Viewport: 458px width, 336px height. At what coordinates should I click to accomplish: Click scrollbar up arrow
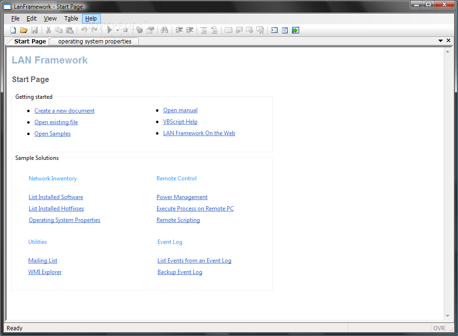pyautogui.click(x=448, y=52)
